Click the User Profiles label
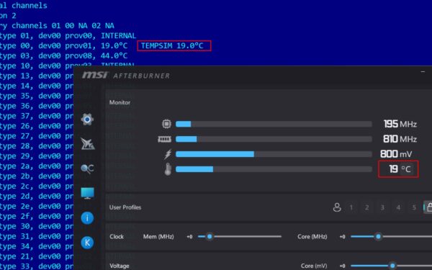 125,207
